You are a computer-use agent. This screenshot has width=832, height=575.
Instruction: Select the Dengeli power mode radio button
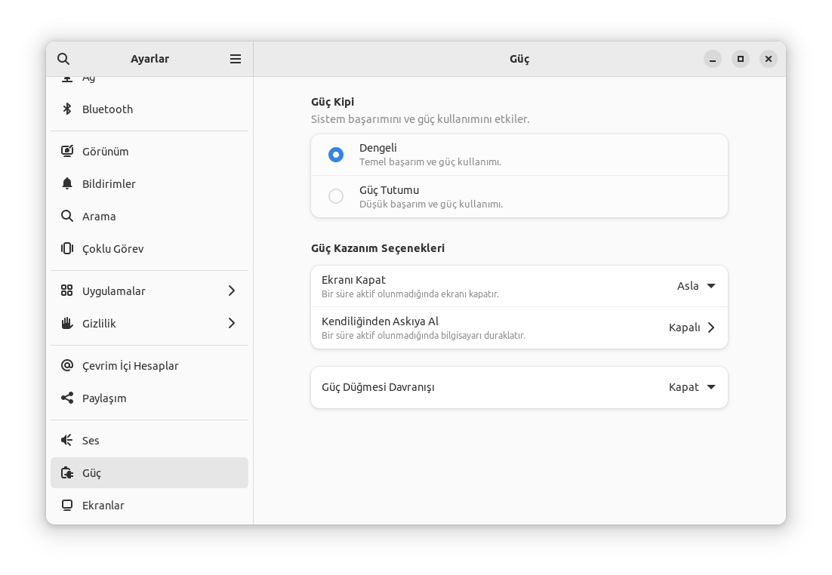pyautogui.click(x=336, y=155)
